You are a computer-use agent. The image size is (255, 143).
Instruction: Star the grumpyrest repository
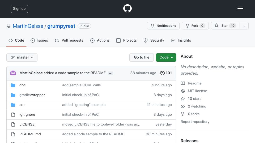click(x=225, y=26)
